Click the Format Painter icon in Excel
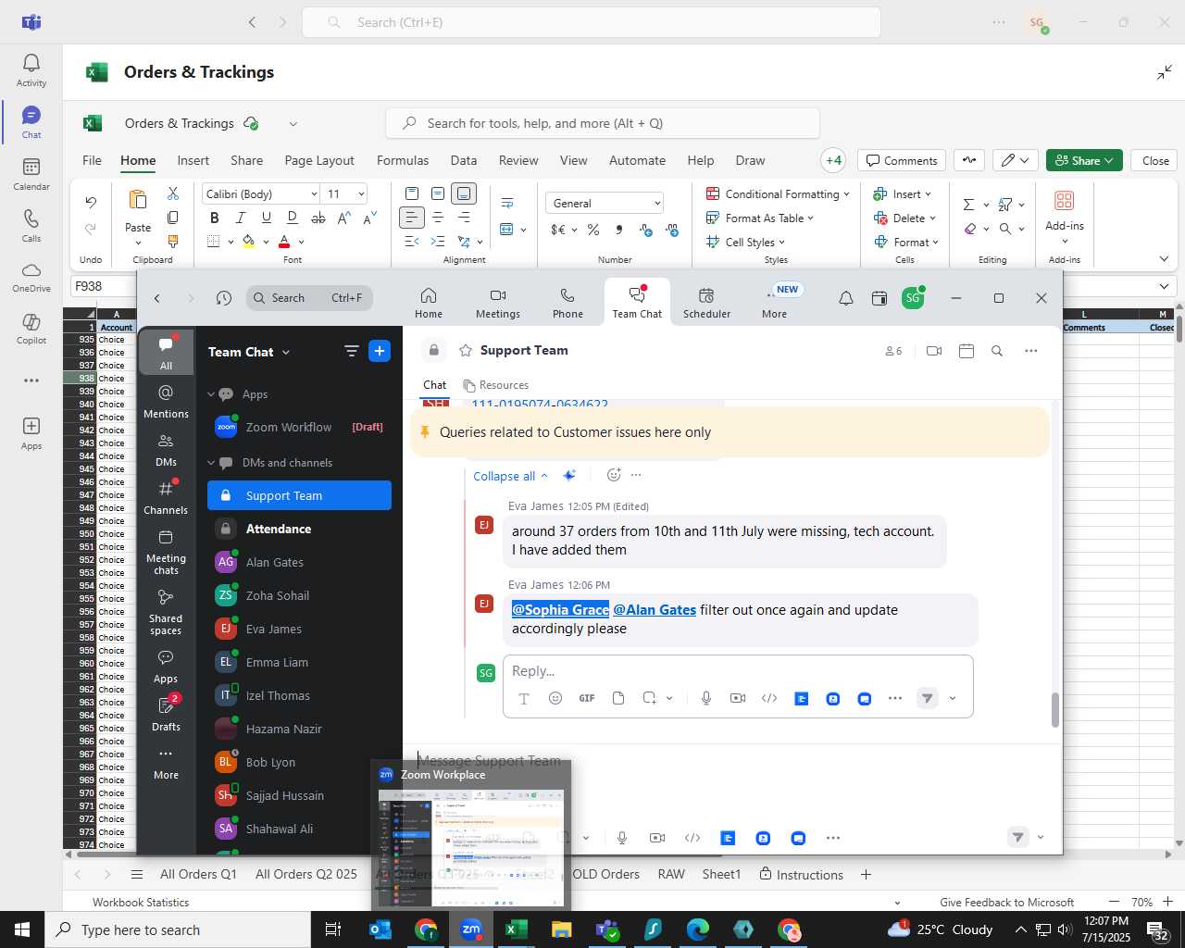Screen dimensions: 1185x948 [x=173, y=242]
